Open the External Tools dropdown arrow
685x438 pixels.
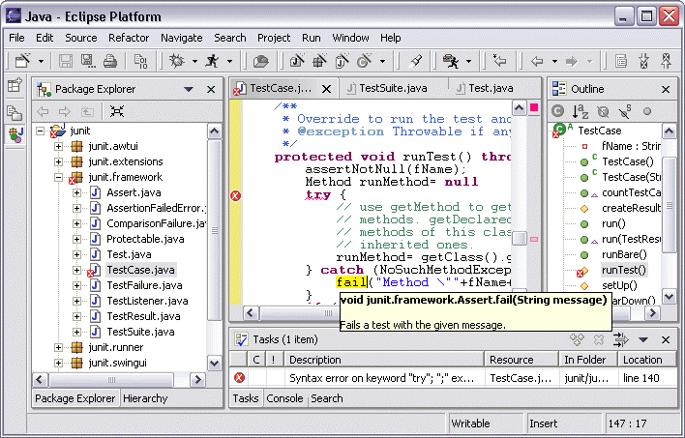pyautogui.click(x=468, y=61)
